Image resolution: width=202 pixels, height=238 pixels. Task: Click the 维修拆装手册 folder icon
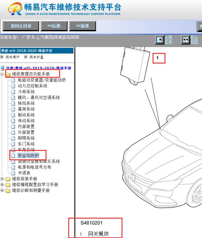[x=8, y=179]
